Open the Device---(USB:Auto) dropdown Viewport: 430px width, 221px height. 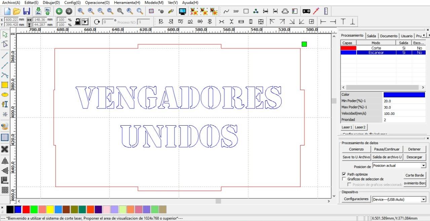423,199
